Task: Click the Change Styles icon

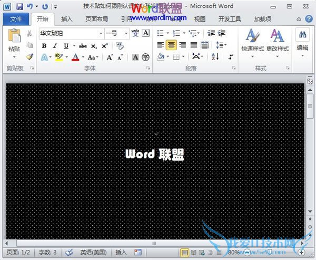Action: pyautogui.click(x=278, y=42)
